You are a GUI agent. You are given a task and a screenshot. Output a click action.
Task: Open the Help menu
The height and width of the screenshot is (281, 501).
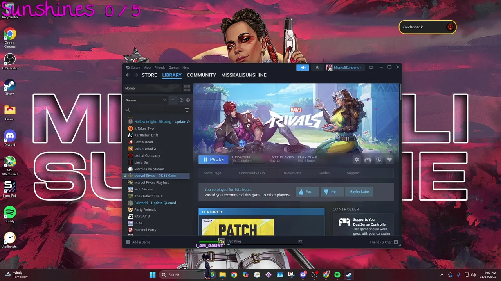click(x=186, y=68)
